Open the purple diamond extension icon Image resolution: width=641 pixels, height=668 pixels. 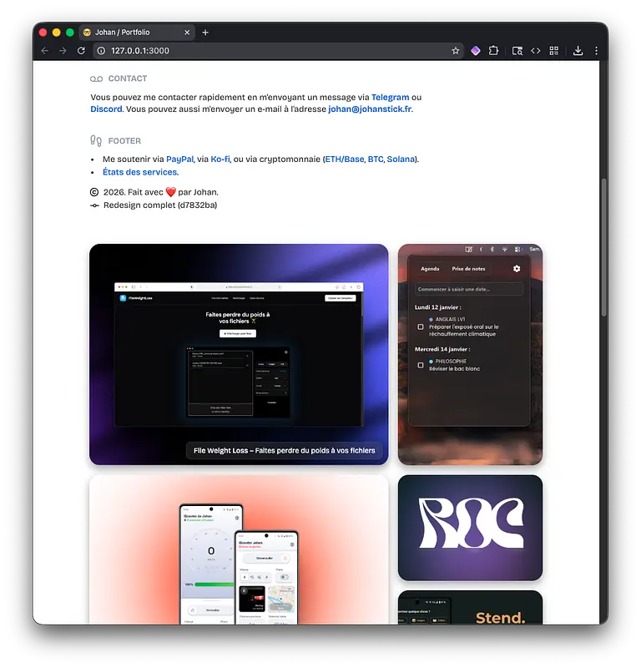pyautogui.click(x=476, y=51)
